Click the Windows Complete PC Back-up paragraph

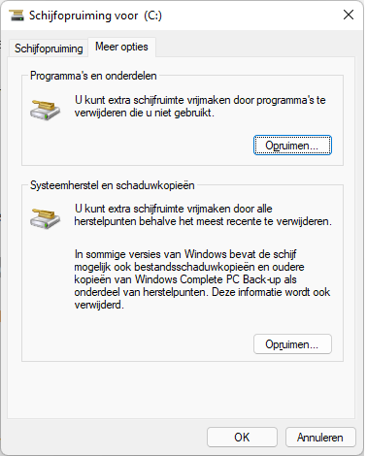pyautogui.click(x=202, y=279)
